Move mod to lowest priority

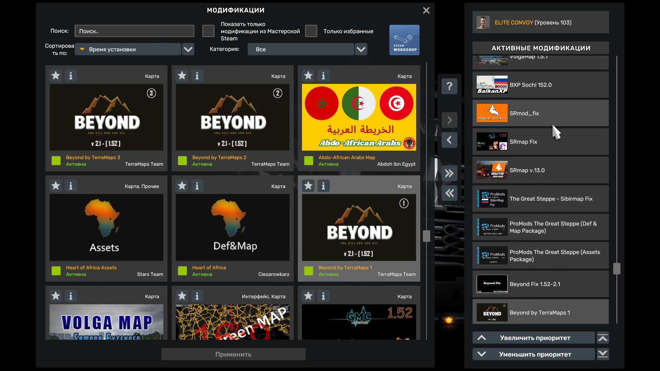(603, 354)
